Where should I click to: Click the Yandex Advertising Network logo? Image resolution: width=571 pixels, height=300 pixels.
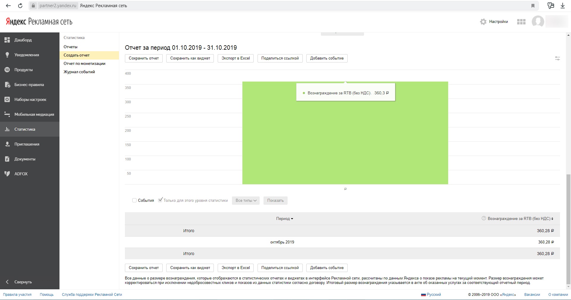[x=39, y=22]
